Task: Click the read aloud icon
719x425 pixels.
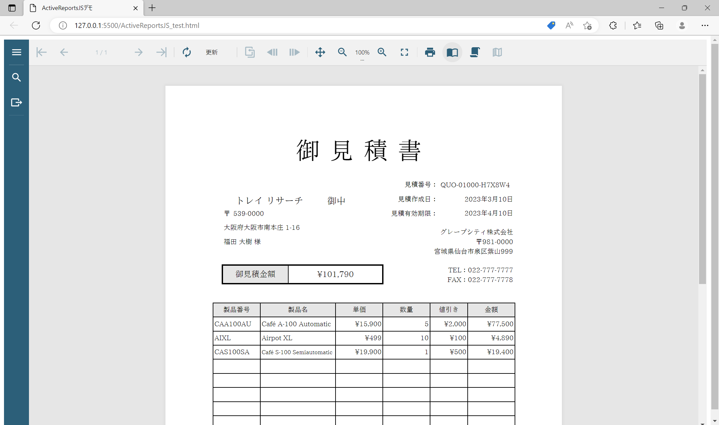Action: (569, 26)
